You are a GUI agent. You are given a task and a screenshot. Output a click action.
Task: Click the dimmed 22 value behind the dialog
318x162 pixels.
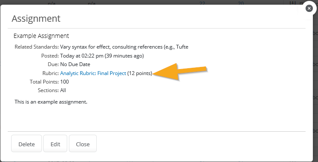[202, 3]
